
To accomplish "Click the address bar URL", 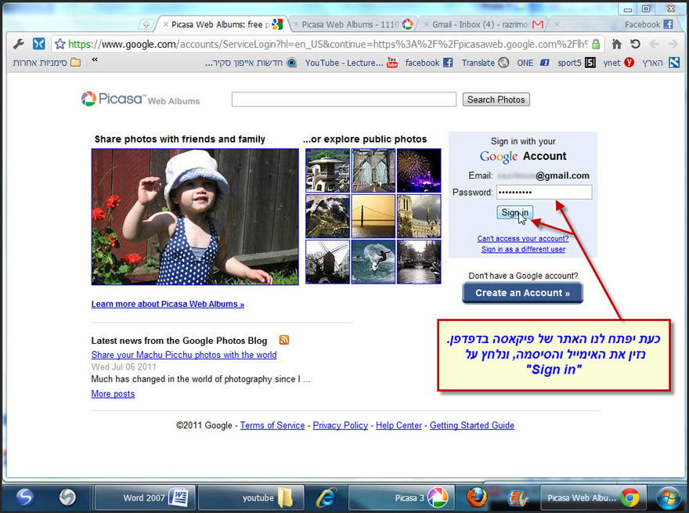I will click(x=327, y=44).
